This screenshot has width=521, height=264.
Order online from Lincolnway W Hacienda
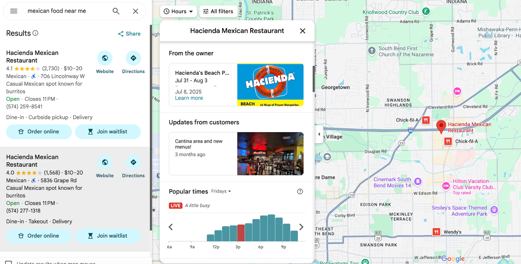39,132
